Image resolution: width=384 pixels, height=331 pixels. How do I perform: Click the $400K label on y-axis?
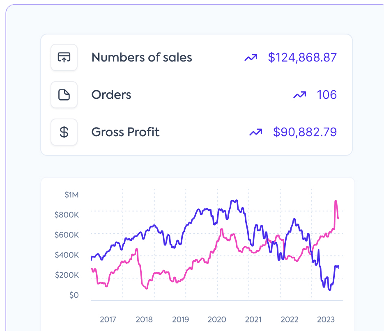click(67, 255)
